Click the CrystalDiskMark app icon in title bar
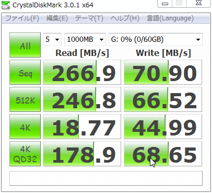 click(6, 5)
